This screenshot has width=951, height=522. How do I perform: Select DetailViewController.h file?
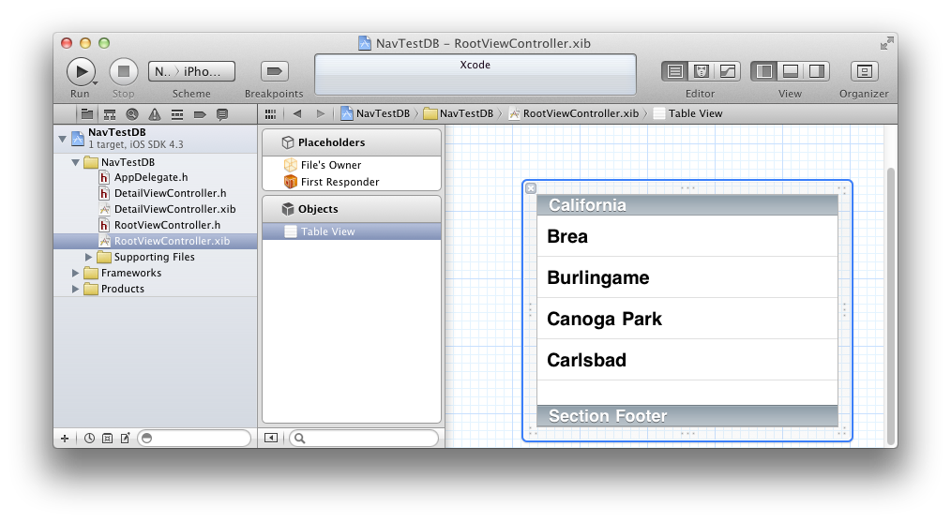156,193
